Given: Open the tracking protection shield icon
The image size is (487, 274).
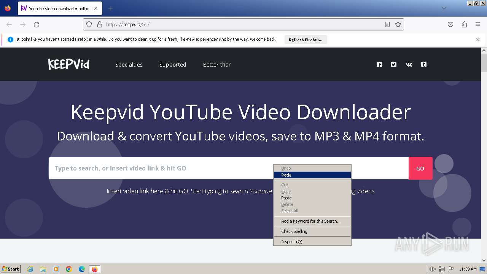Looking at the screenshot, I should click(x=89, y=24).
